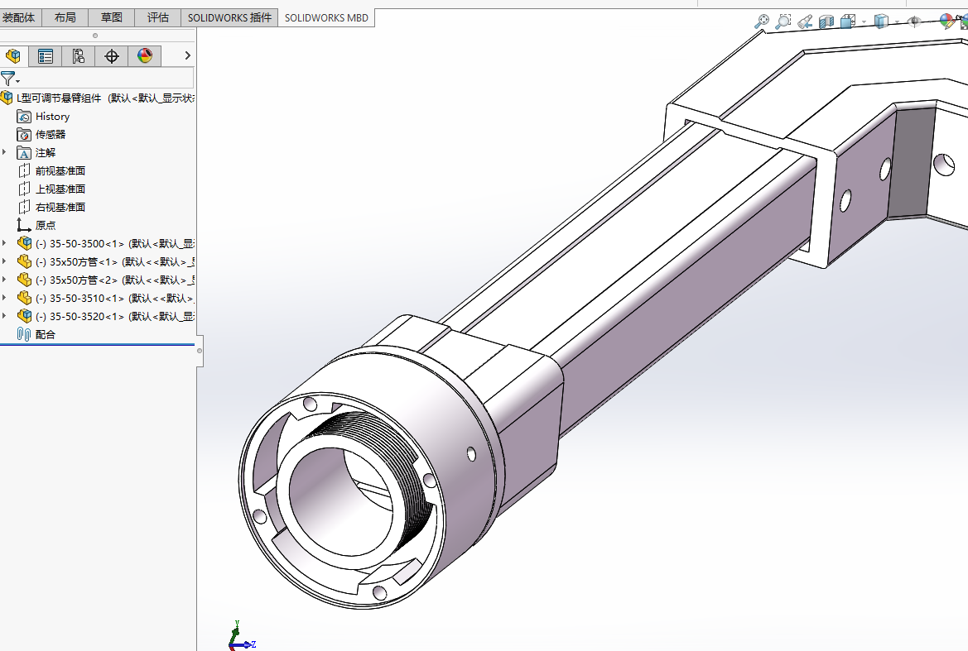This screenshot has height=651, width=968.
Task: Open the ConfigurationManager tab
Action: 78,56
